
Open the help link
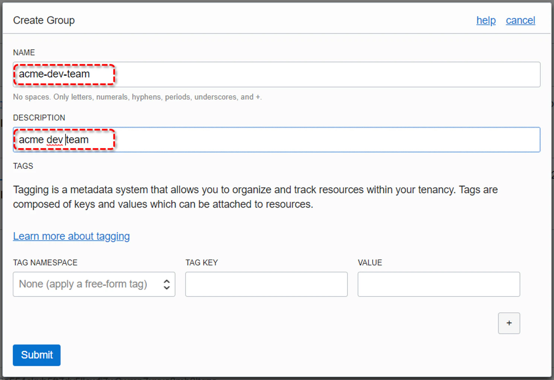486,20
